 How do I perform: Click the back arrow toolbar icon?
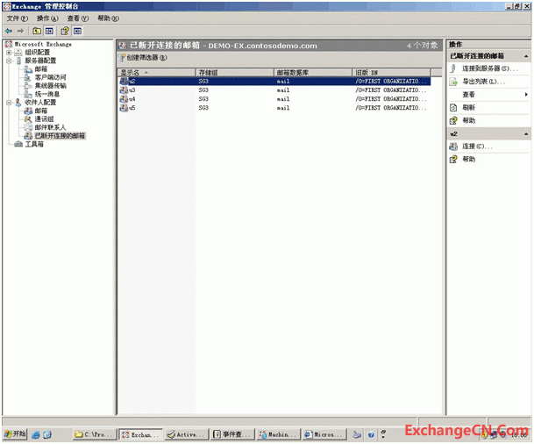point(9,30)
